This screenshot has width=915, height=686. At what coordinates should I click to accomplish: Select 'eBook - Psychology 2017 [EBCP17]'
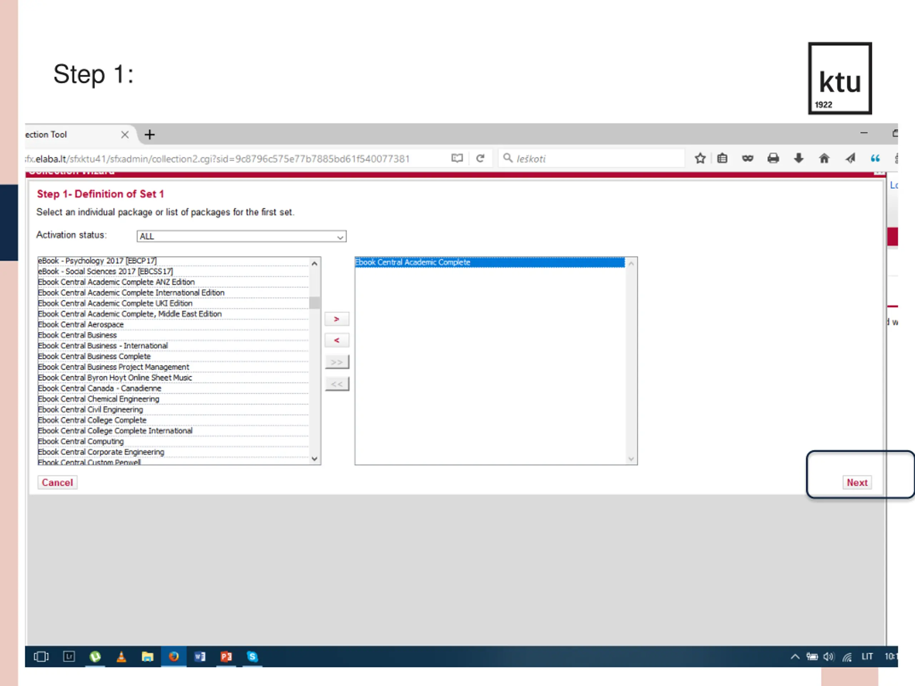pyautogui.click(x=173, y=261)
